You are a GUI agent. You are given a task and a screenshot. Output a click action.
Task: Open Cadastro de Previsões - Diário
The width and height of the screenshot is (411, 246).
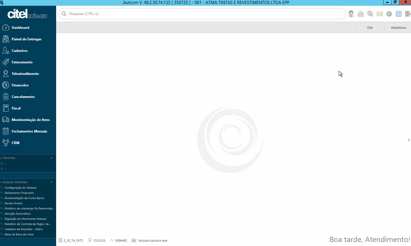[x=24, y=229]
